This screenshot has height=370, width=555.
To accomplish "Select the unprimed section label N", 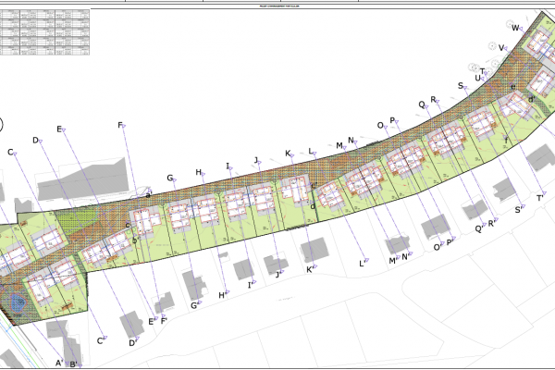I will coord(351,141).
